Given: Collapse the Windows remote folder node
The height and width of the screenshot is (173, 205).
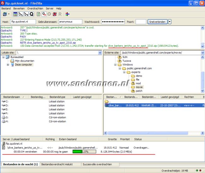Looking at the screenshot, I should click(115, 65).
